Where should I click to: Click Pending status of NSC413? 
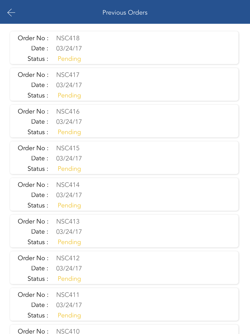69,242
